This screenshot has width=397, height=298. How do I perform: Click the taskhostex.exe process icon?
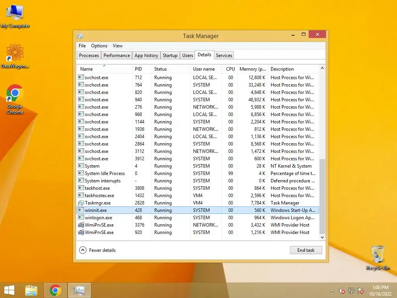[81, 196]
